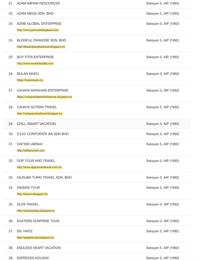Screen dimensions: 199x260
Task: Visit the daftarumrah.com link
Action: (x=31, y=151)
